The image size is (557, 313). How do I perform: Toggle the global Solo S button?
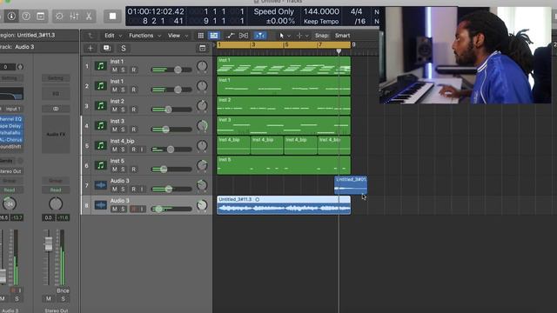[x=124, y=49]
